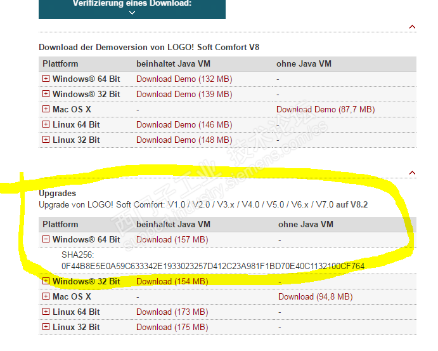Expand Windows 32 Bit row in demo table
Screen dimensions: 438x351
coord(46,94)
